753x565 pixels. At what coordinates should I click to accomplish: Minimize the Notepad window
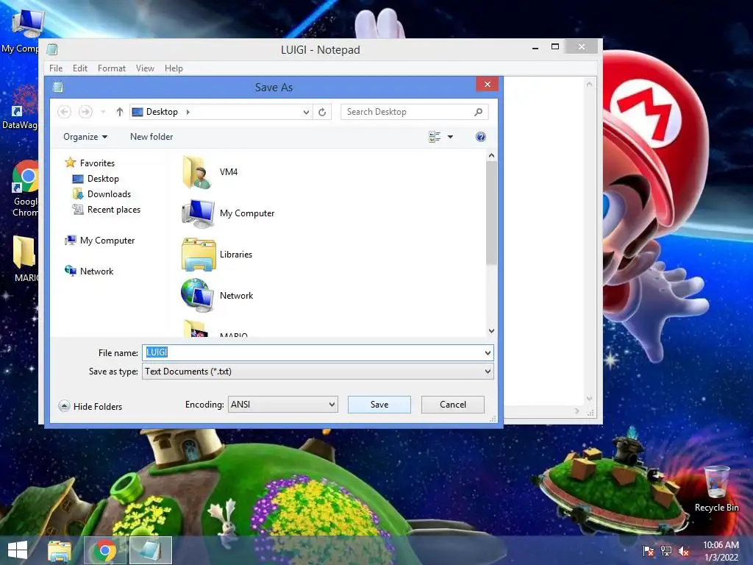click(x=535, y=47)
